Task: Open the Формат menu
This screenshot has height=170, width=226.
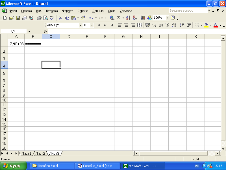Action: click(x=68, y=11)
